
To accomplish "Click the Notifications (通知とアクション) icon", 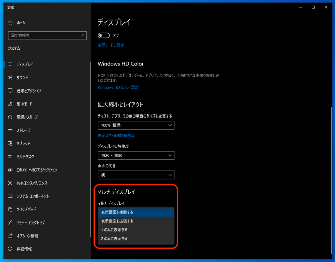I will [x=10, y=91].
